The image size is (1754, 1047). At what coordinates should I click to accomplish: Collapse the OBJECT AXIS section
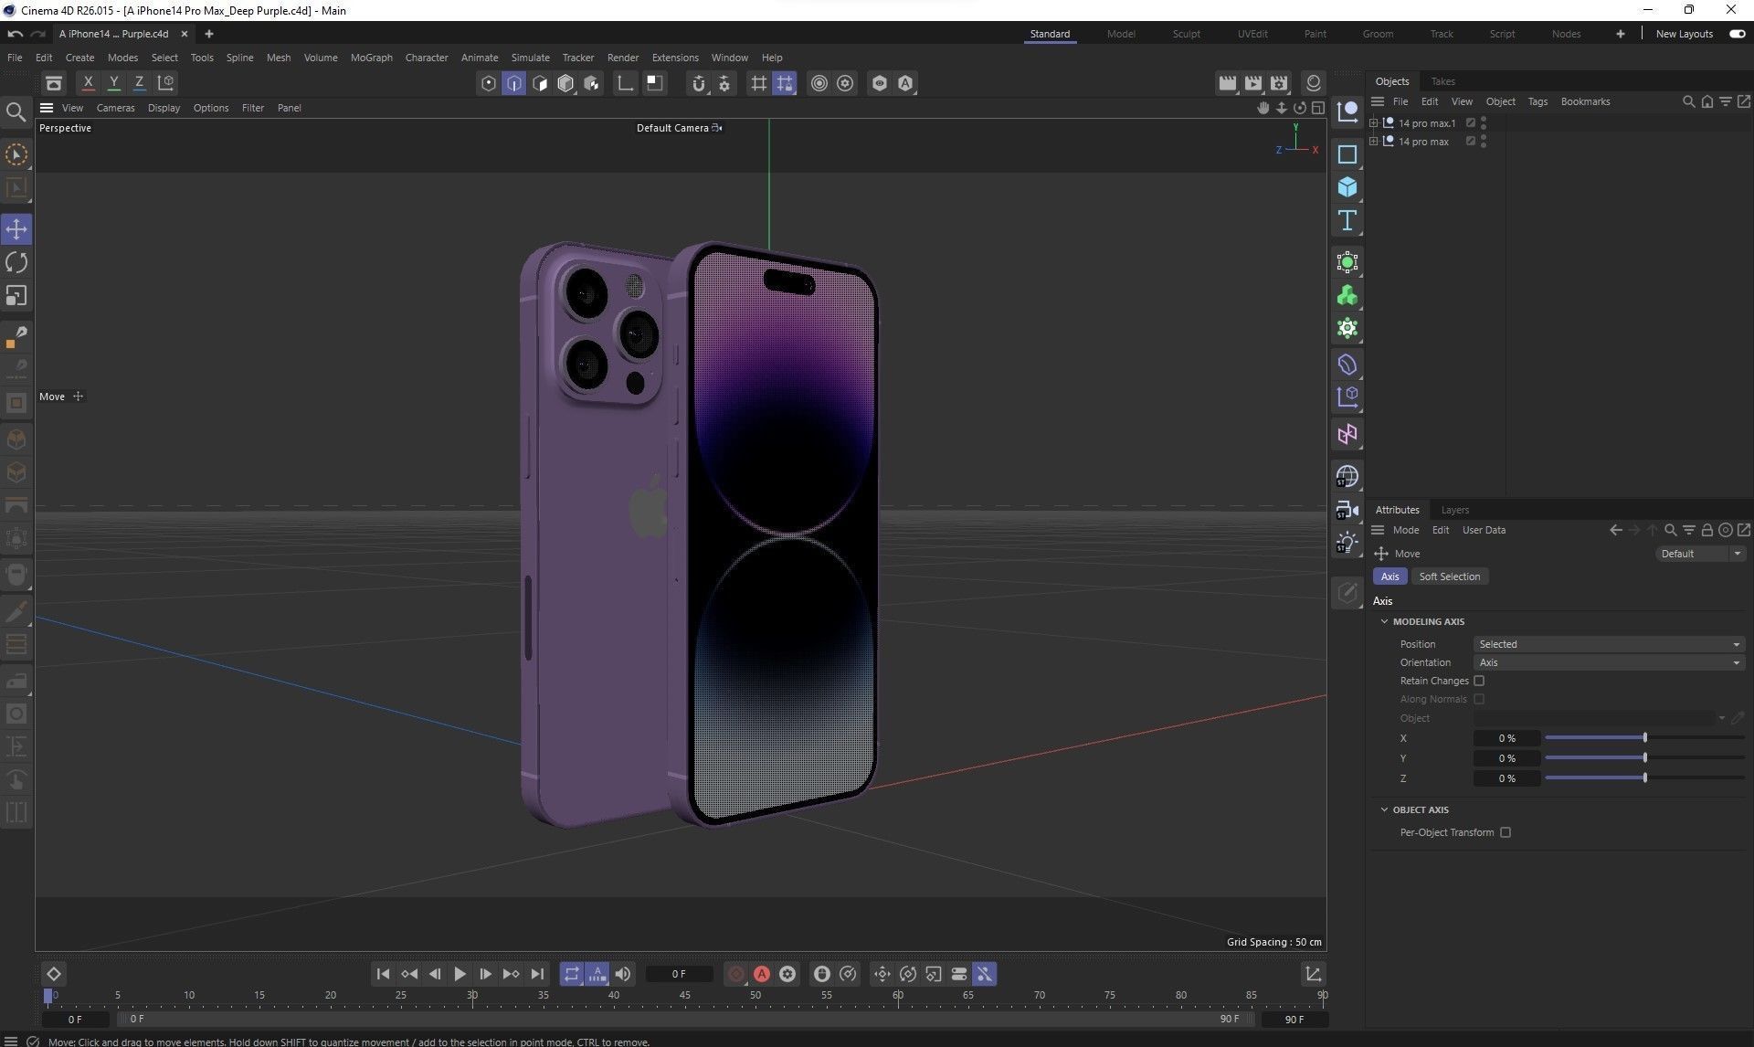coord(1384,809)
